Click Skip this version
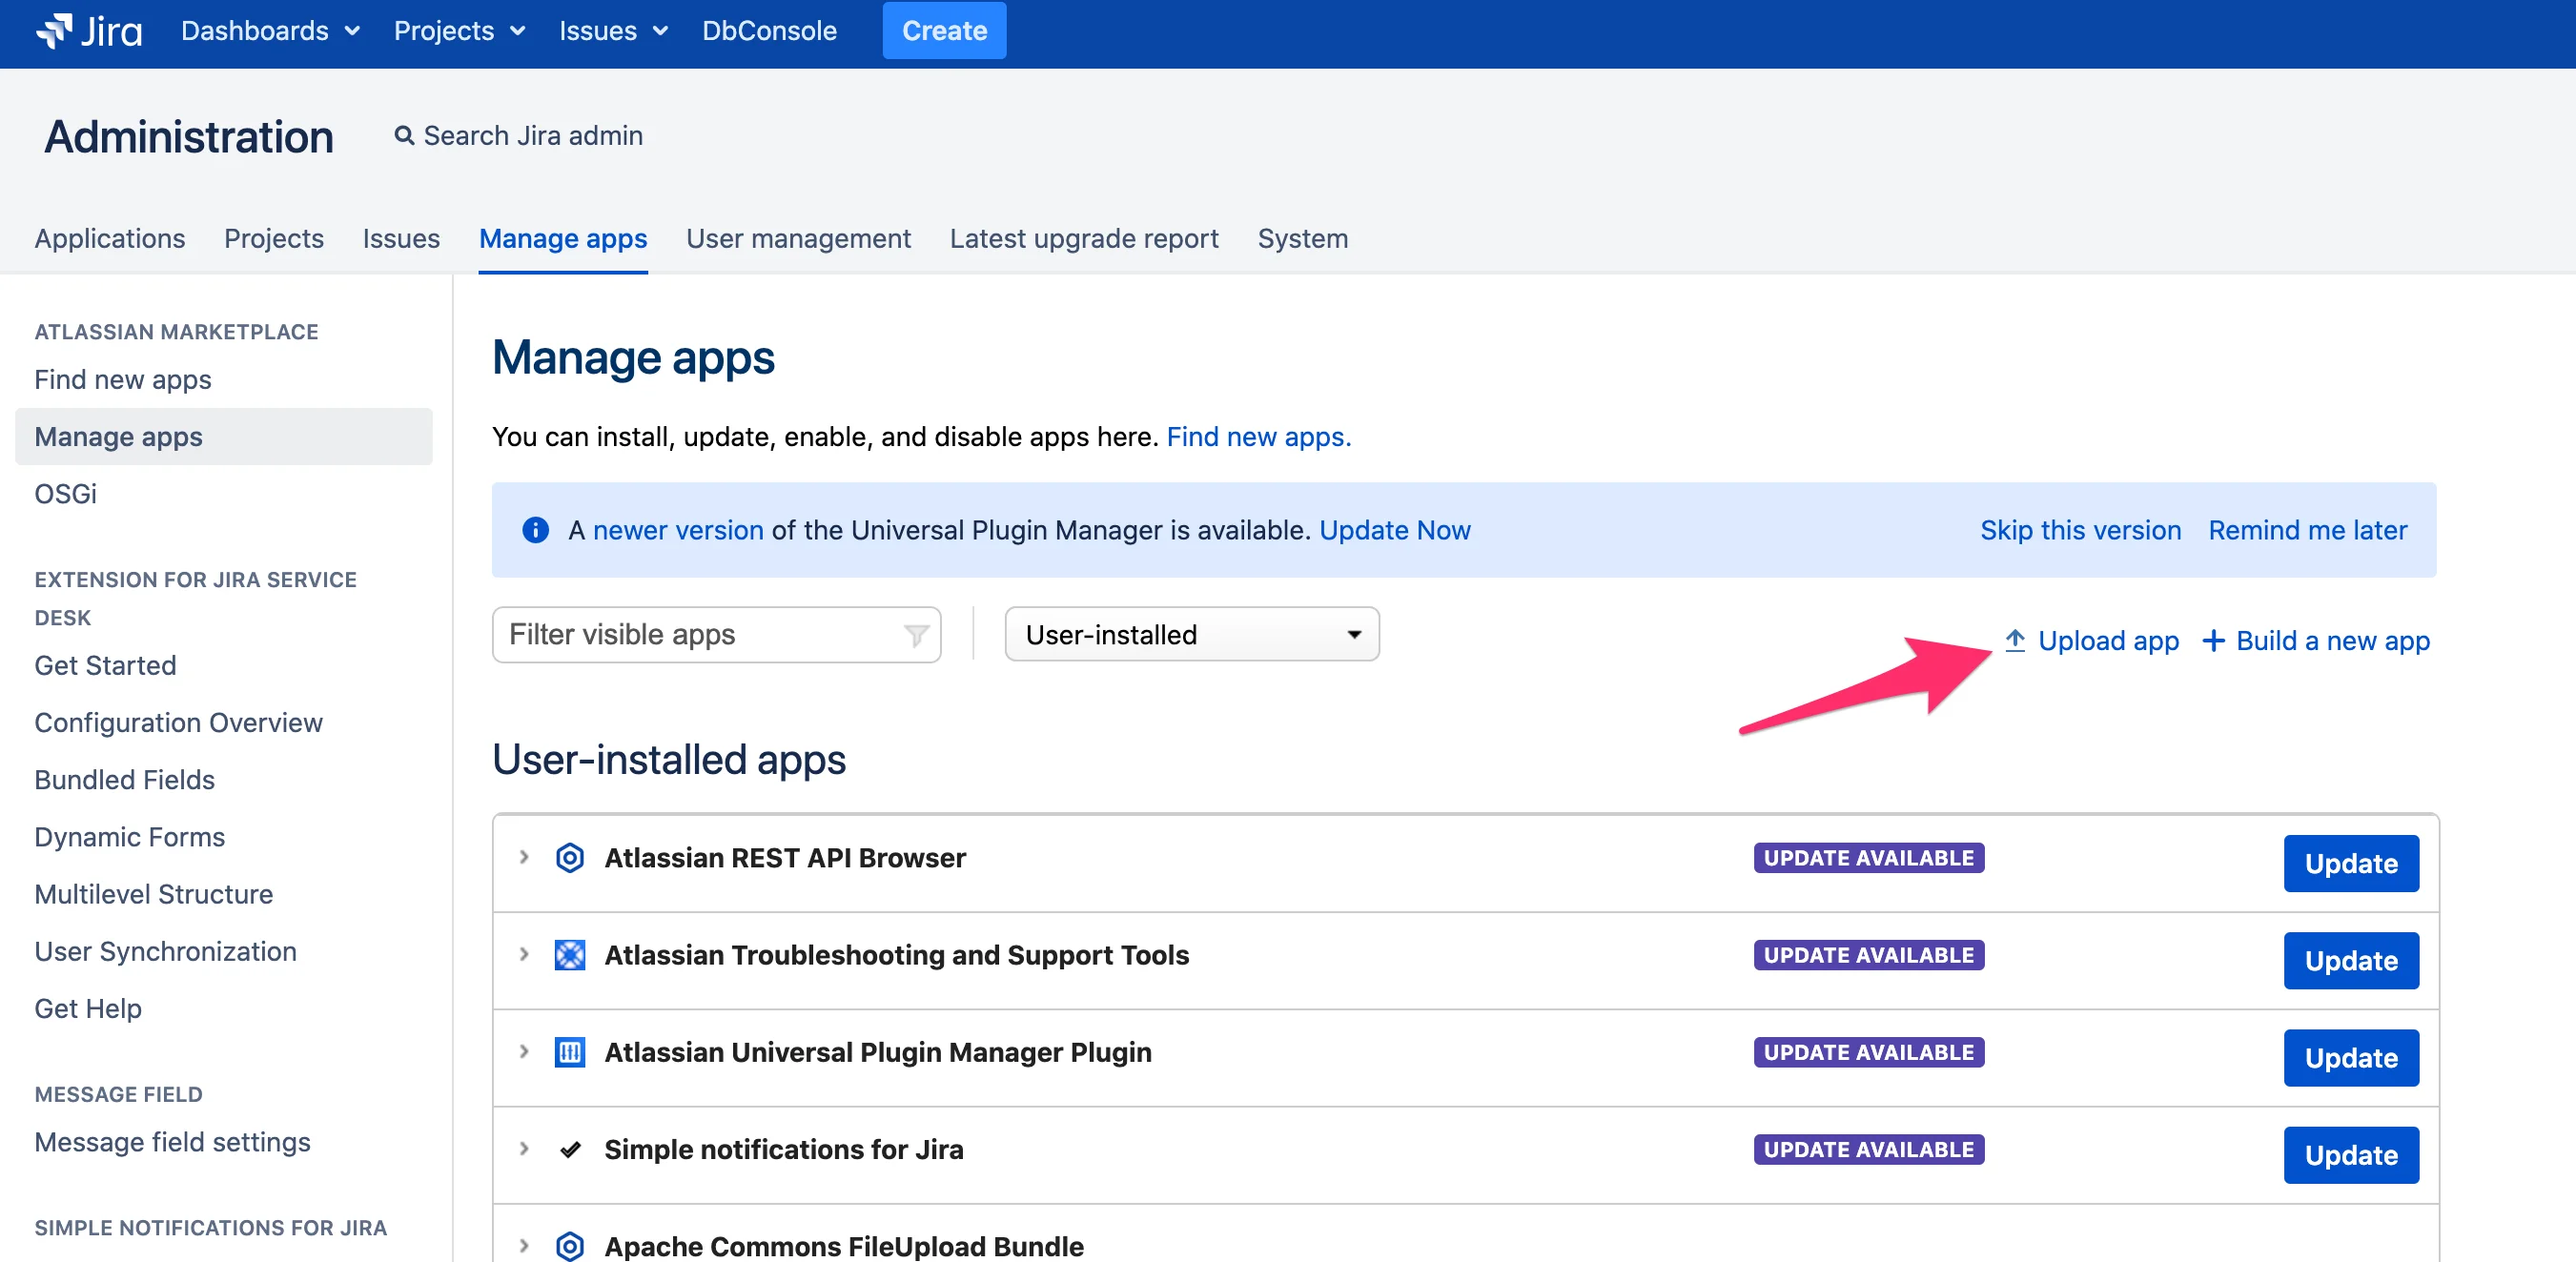This screenshot has height=1262, width=2576. (2081, 530)
